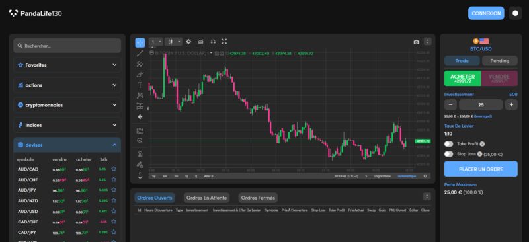
Task: Enable the Stop Loss switch
Action: [449, 154]
